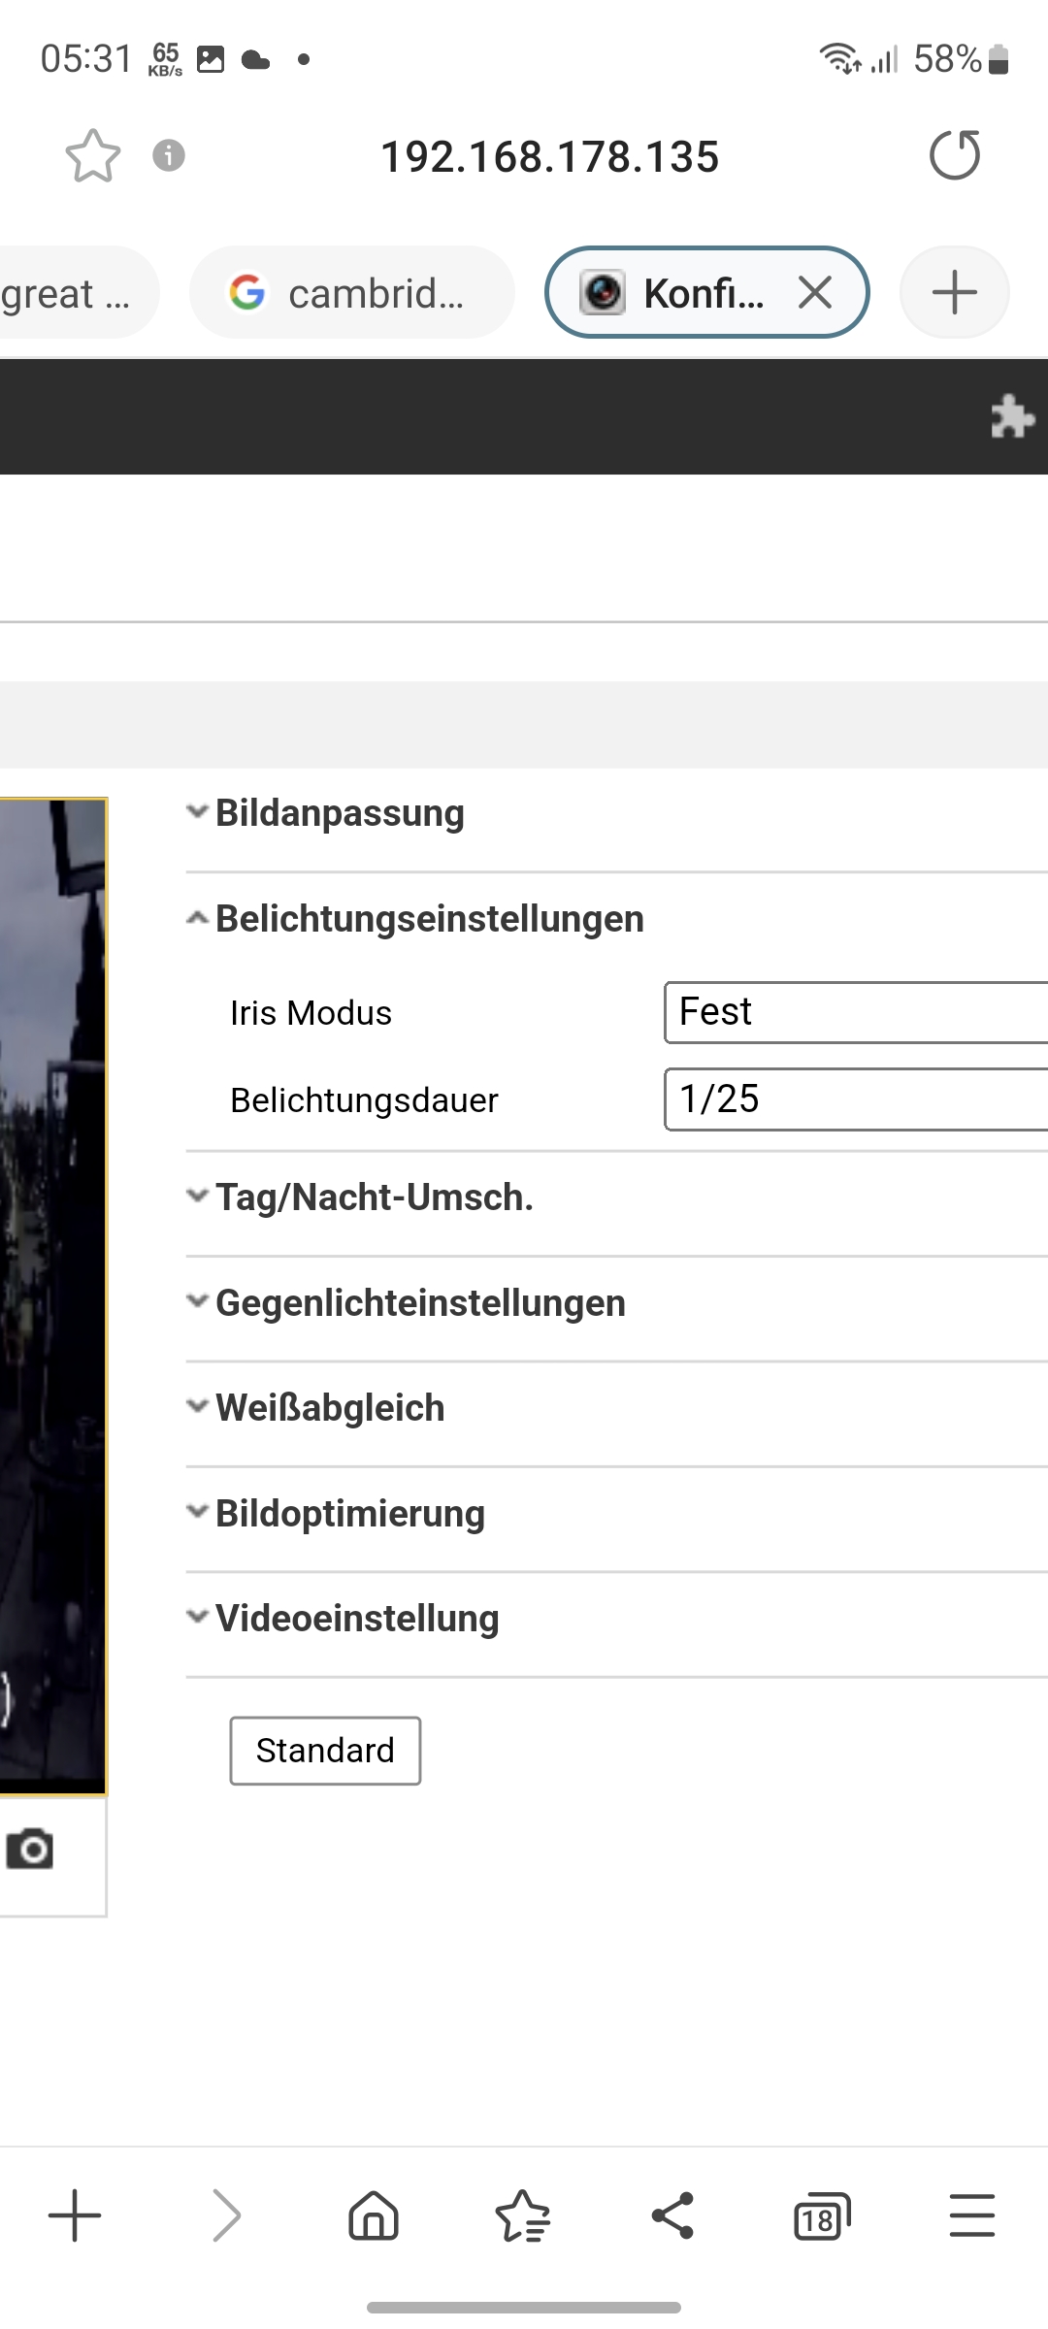
Task: Open the Iris Modus dropdown
Action: pos(854,1012)
